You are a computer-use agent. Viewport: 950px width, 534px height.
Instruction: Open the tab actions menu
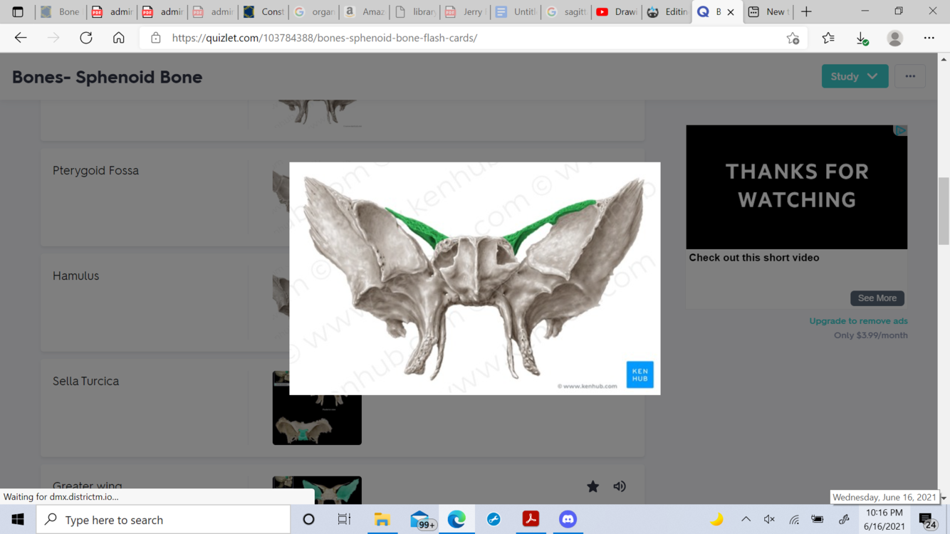pos(18,11)
